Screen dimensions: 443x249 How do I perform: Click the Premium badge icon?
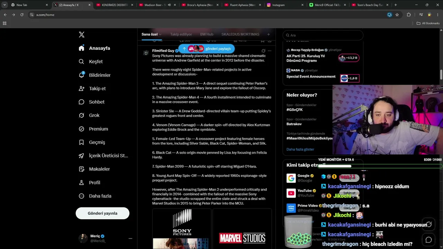coord(81,129)
